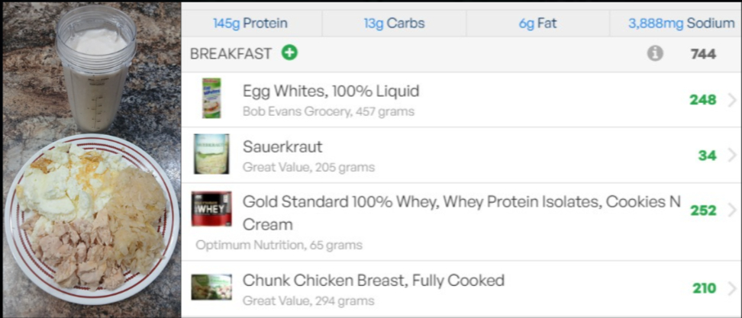Open Chunk Chicken Breast, Fully Cooked entry
The width and height of the screenshot is (742, 318).
pos(373,281)
